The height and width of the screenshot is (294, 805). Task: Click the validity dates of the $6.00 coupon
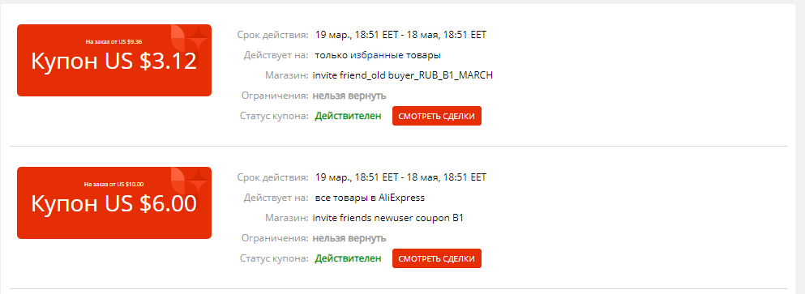(x=400, y=177)
